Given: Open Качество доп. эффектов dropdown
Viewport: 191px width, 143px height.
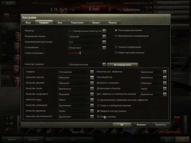Looking at the screenshot, I should [x=153, y=72].
